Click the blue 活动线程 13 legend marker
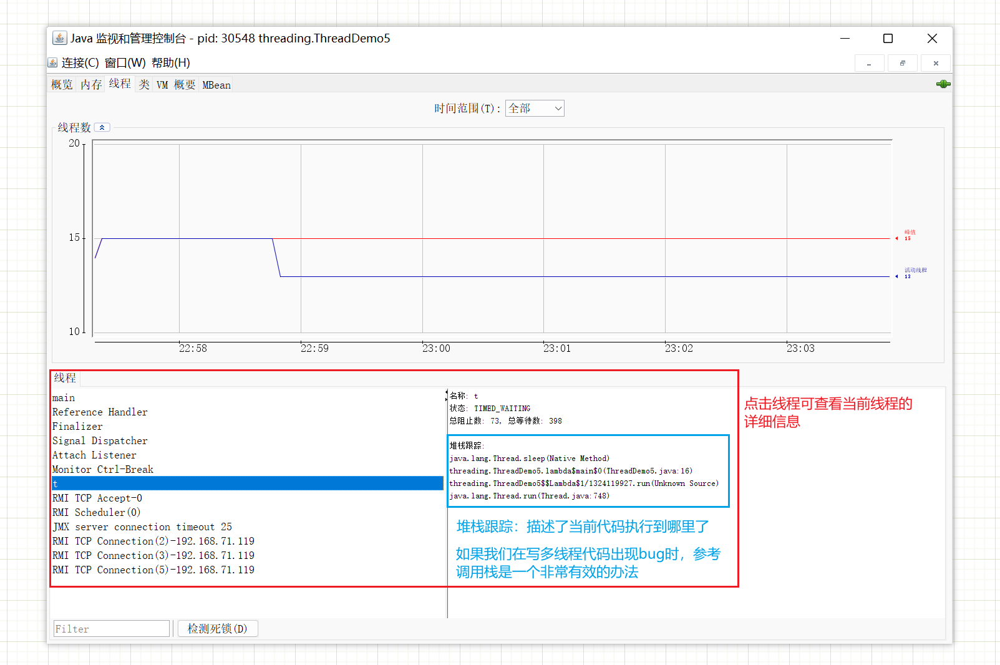This screenshot has height=665, width=1000. 911,273
